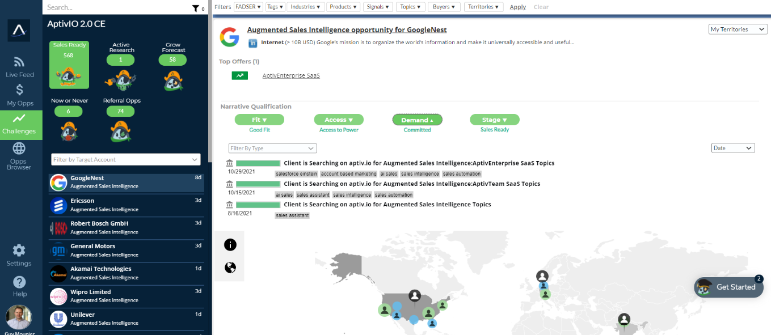The height and width of the screenshot is (335, 771).
Task: Collapse the Demand qualification pill
Action: [x=417, y=120]
